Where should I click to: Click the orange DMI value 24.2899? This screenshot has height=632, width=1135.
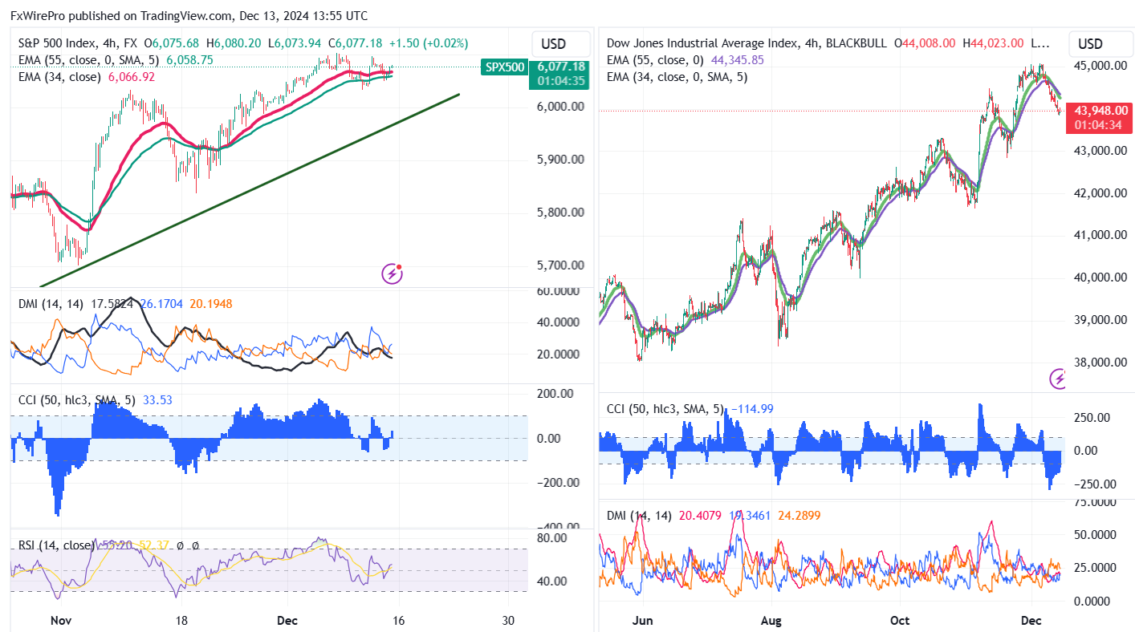pyautogui.click(x=800, y=516)
